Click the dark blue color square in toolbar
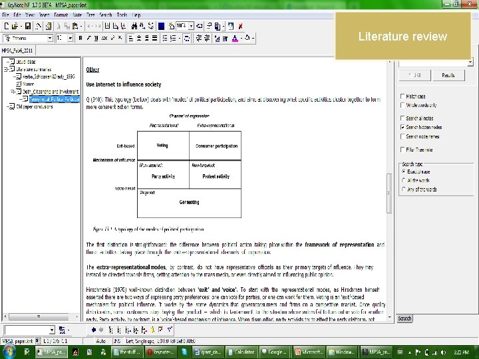Viewport: 479px width, 359px height. tap(162, 26)
